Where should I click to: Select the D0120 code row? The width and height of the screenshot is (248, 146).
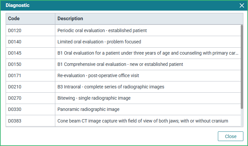124,30
